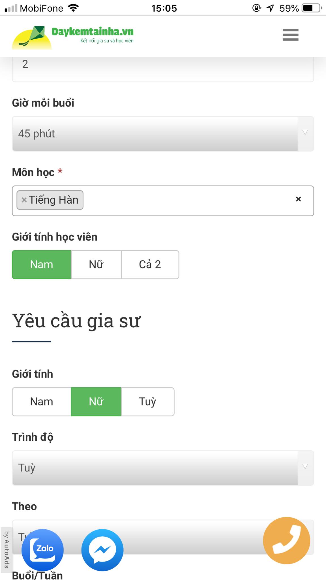
Task: Open Facebook Messenger chat
Action: tap(102, 550)
